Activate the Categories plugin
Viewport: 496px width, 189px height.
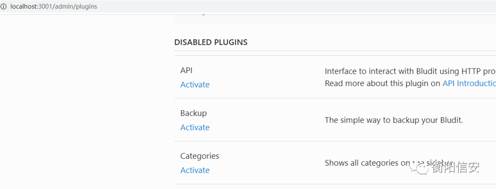click(195, 170)
